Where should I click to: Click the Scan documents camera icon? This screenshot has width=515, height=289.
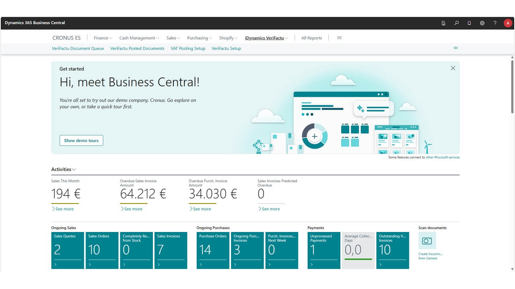[x=427, y=241]
